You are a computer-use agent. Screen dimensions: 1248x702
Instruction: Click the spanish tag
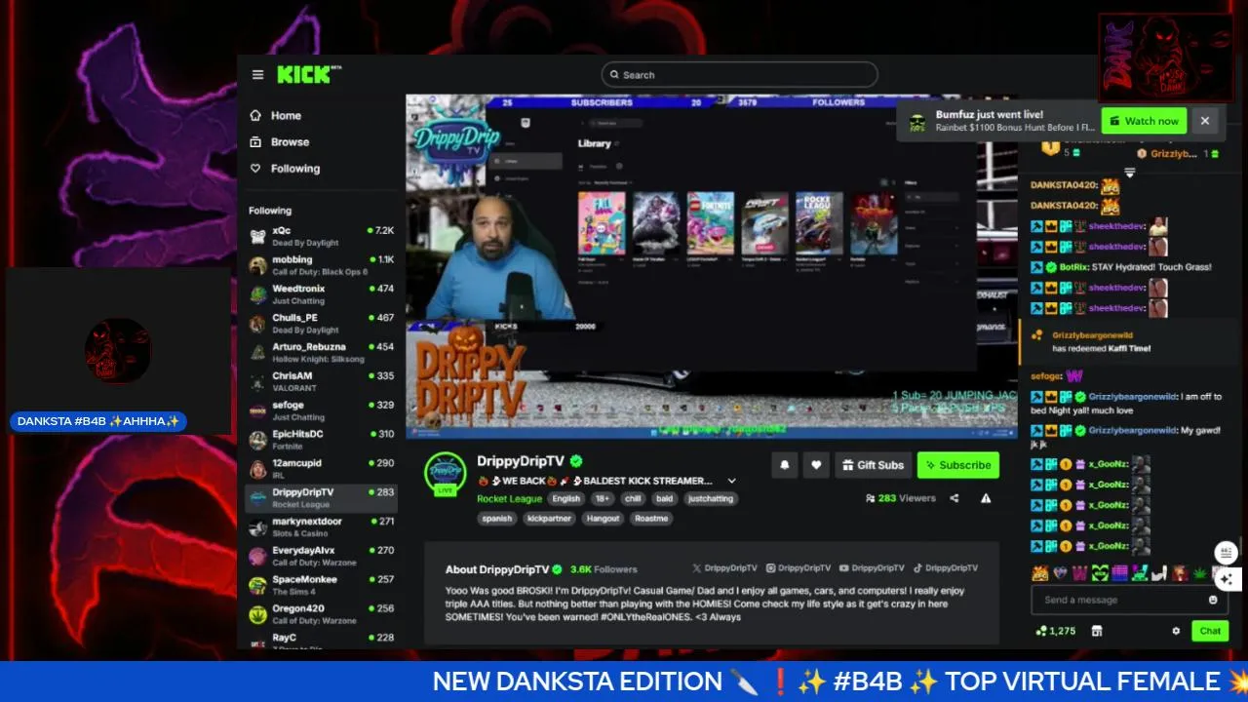tap(496, 519)
